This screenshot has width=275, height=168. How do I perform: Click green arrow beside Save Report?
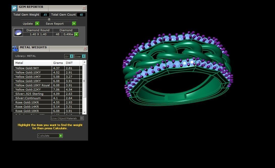point(74,24)
